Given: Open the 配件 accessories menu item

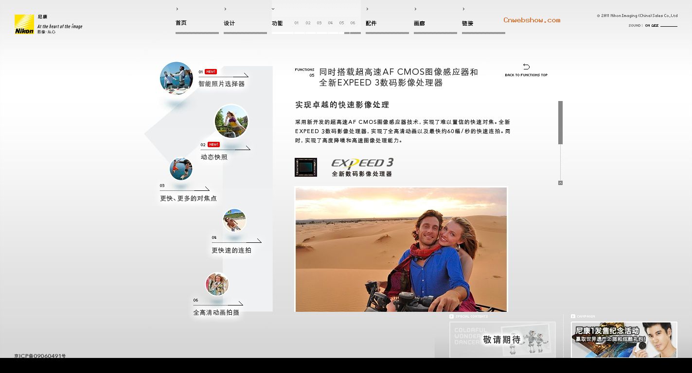Looking at the screenshot, I should (371, 23).
